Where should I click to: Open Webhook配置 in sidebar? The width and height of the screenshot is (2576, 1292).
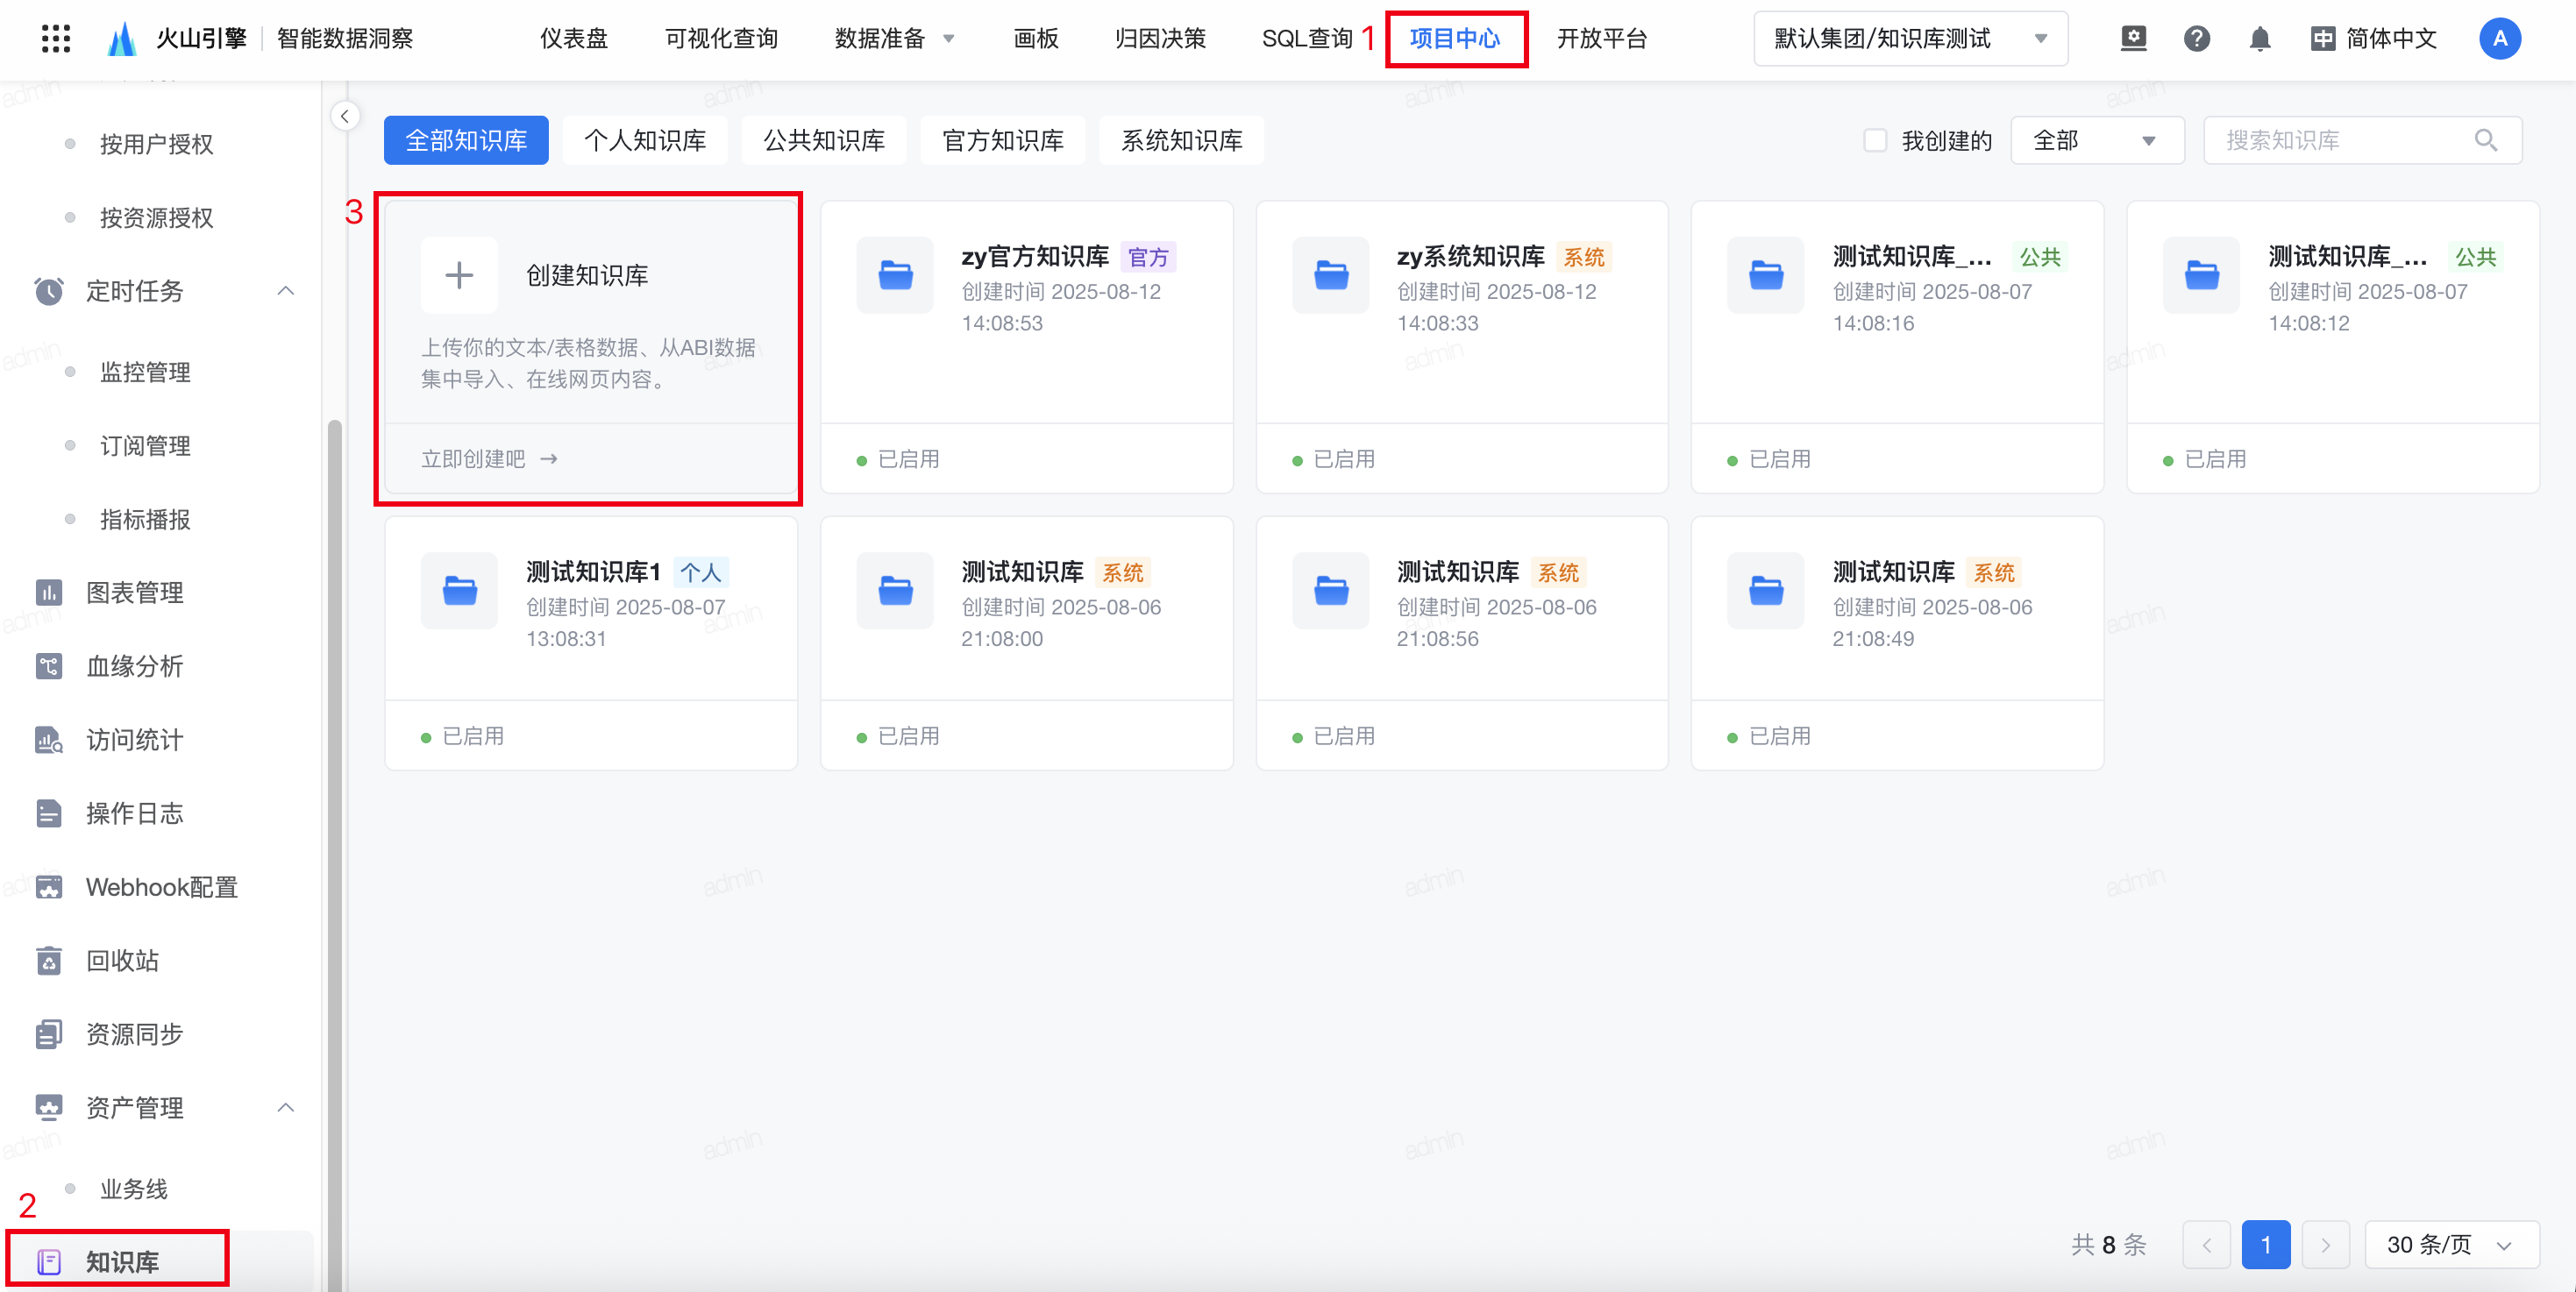[x=161, y=887]
